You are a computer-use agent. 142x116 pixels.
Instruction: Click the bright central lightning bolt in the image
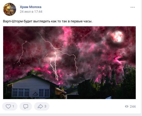click(54, 66)
